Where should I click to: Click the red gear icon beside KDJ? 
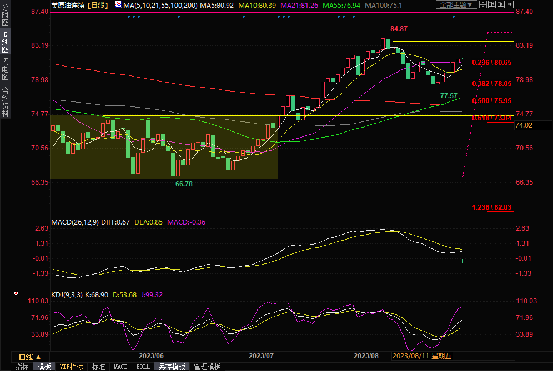pos(16,294)
